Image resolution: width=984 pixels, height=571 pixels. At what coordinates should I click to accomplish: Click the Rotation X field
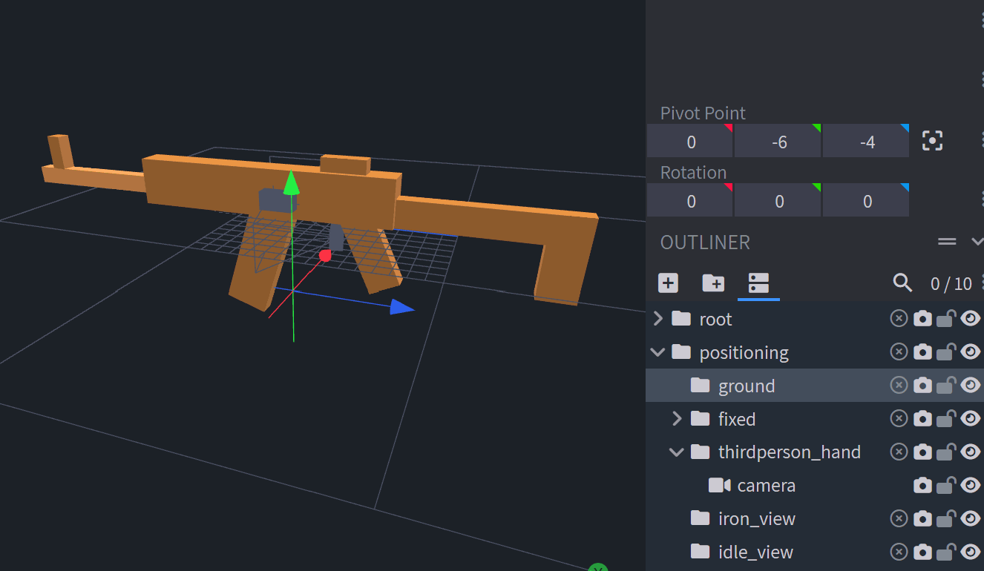(690, 200)
